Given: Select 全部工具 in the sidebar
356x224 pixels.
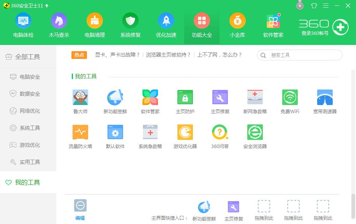Looking at the screenshot, I should [28, 57].
